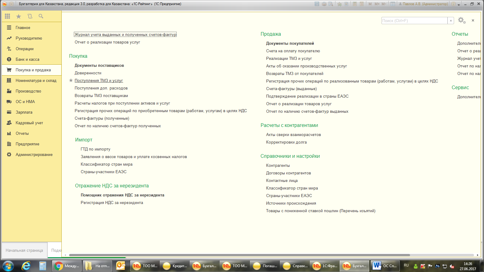Screen dimensions: 484x272
Task: Open the Calculator icon in title bar
Action: click(355, 4)
